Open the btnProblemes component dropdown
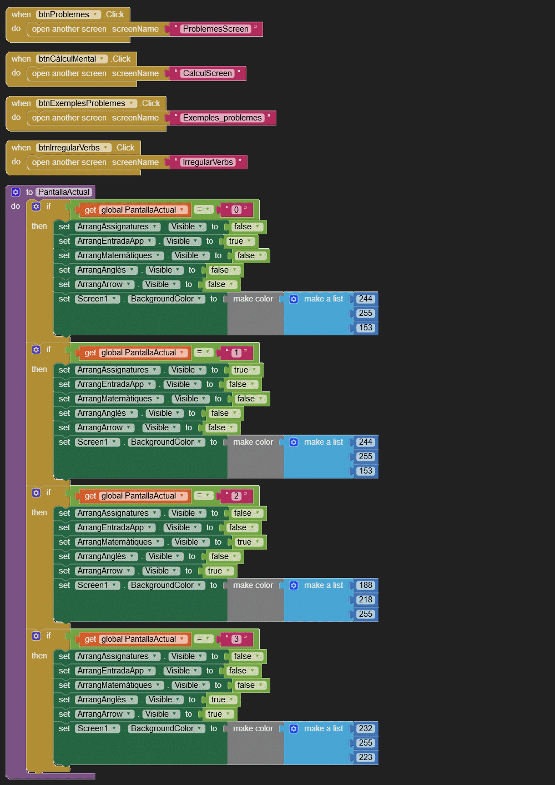 (x=95, y=14)
